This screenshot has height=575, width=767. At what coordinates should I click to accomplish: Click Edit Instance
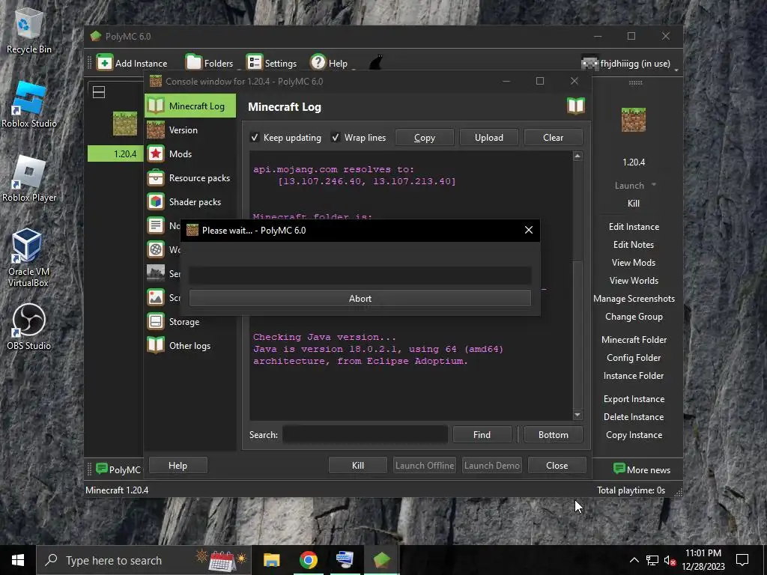[634, 226]
